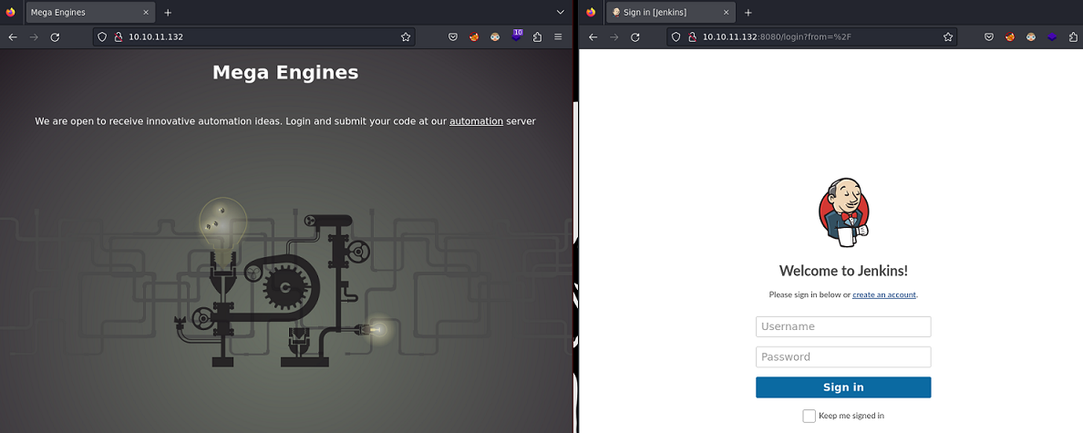Enable Keep me signed in checkbox
The width and height of the screenshot is (1083, 433).
click(809, 416)
